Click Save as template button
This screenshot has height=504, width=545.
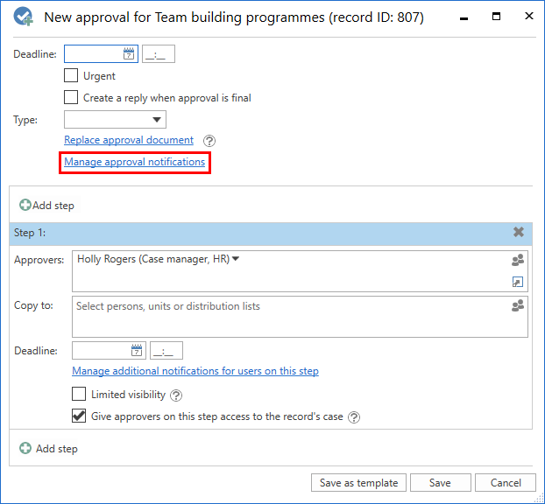point(358,483)
